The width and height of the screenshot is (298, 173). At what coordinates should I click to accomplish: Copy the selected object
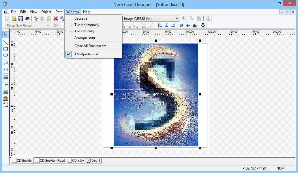42,18
